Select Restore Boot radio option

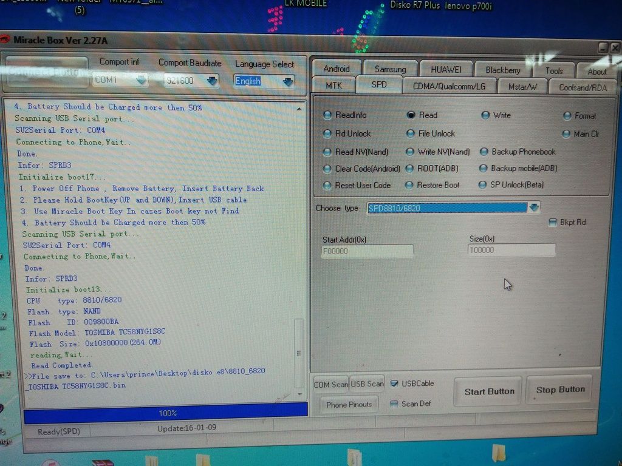click(x=409, y=185)
